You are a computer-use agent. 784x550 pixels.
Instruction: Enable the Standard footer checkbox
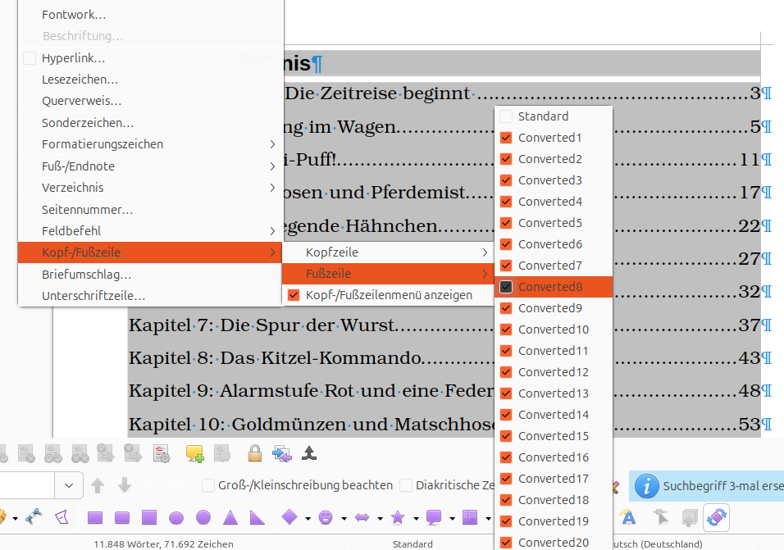pos(506,116)
